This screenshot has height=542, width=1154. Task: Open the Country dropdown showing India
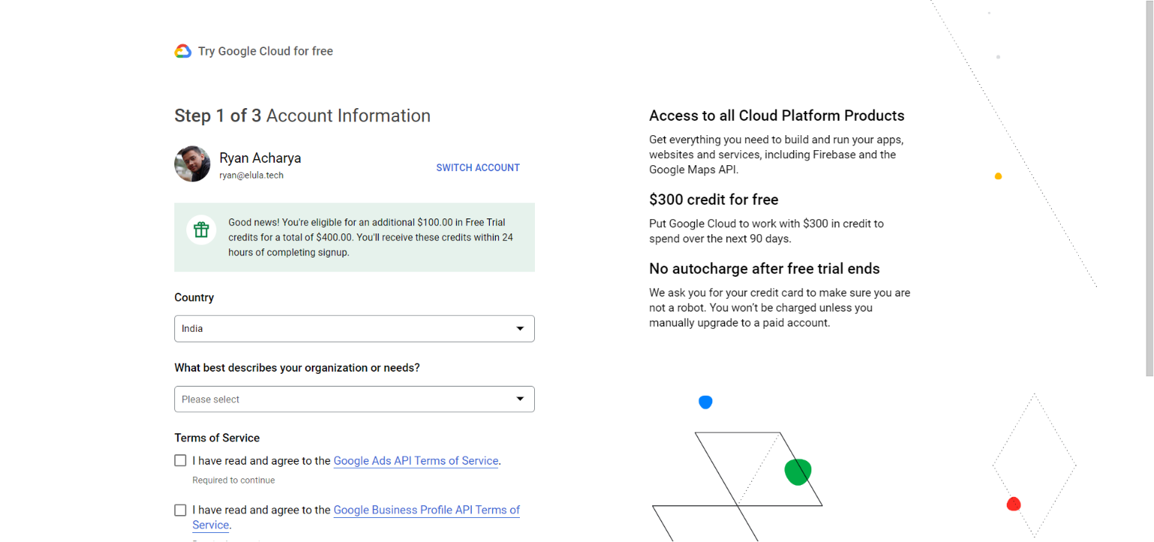[355, 329]
